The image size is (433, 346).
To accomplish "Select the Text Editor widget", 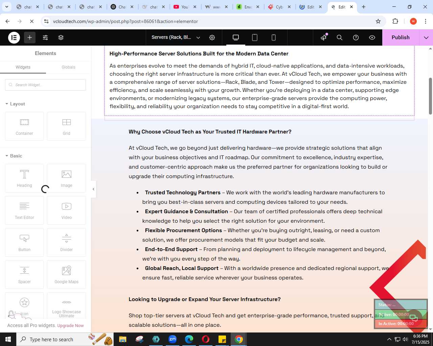I will (24, 210).
